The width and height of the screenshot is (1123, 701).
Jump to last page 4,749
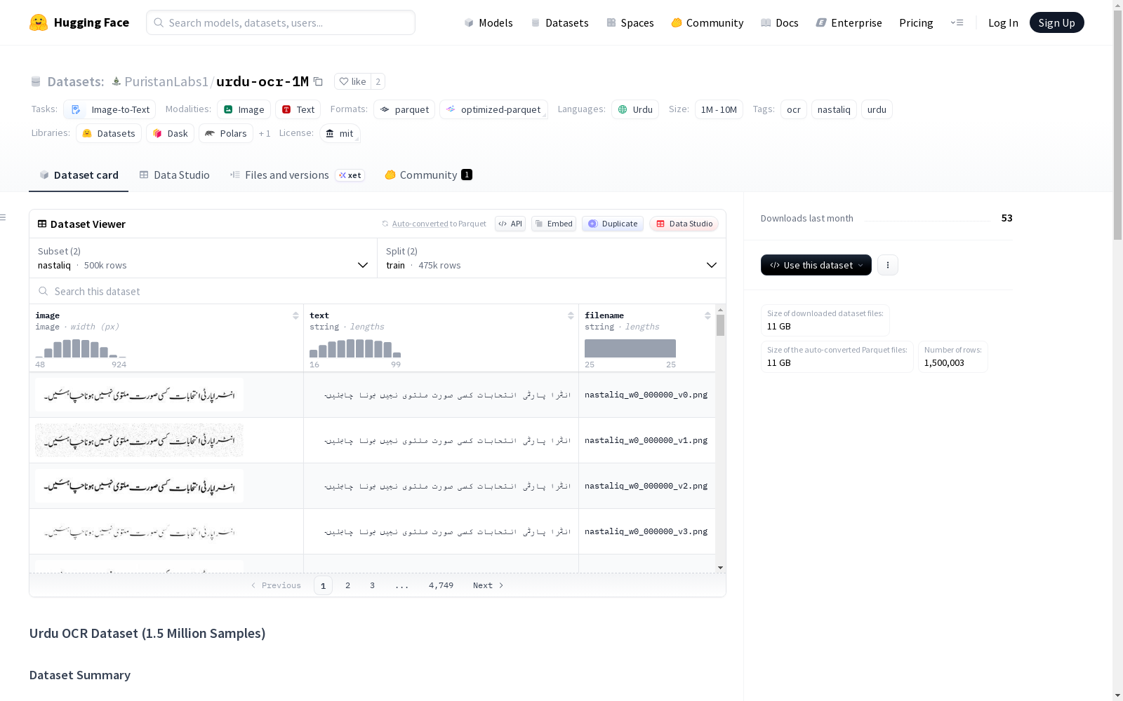441,585
